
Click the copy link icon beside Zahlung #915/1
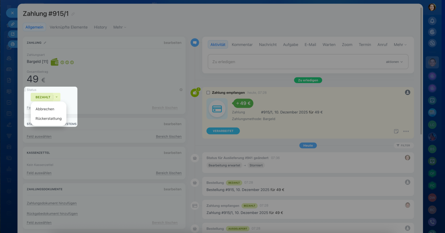(73, 14)
